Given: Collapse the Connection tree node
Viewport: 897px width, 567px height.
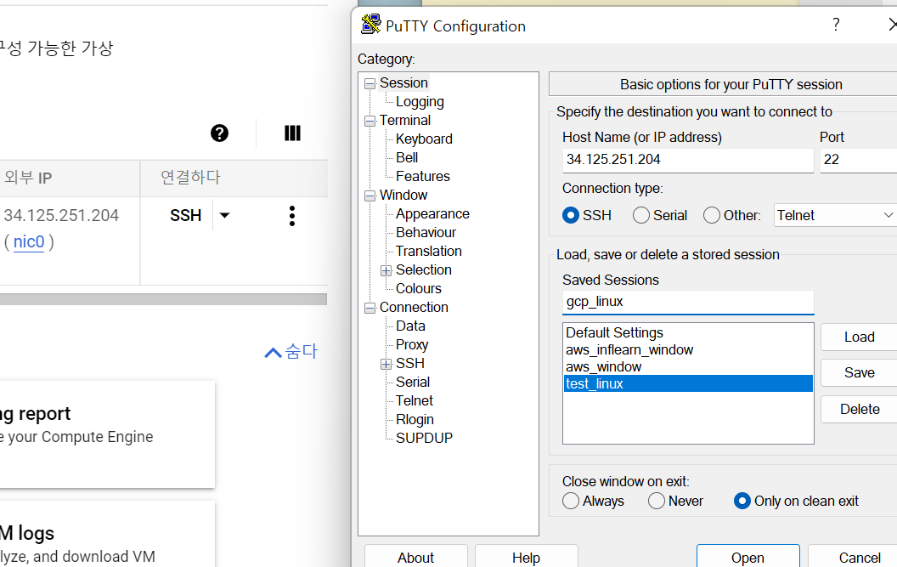Looking at the screenshot, I should point(370,308).
